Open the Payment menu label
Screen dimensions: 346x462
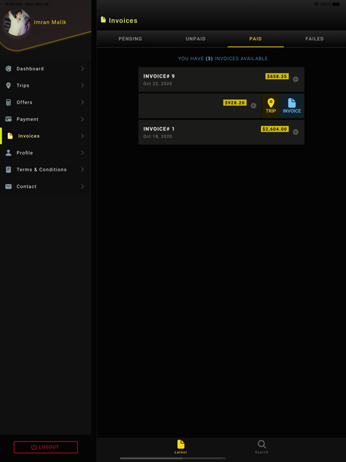pos(28,119)
